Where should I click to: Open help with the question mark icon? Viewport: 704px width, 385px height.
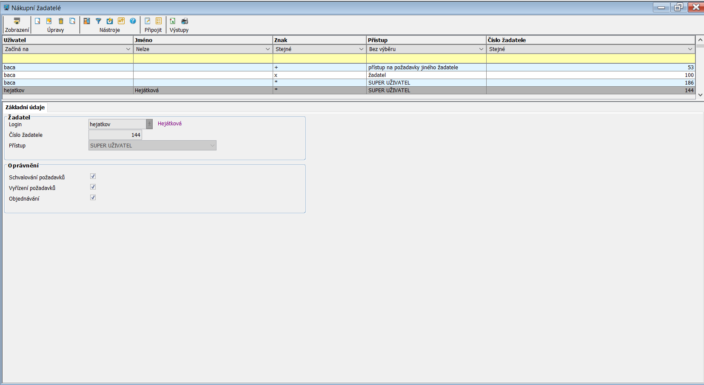pyautogui.click(x=133, y=21)
